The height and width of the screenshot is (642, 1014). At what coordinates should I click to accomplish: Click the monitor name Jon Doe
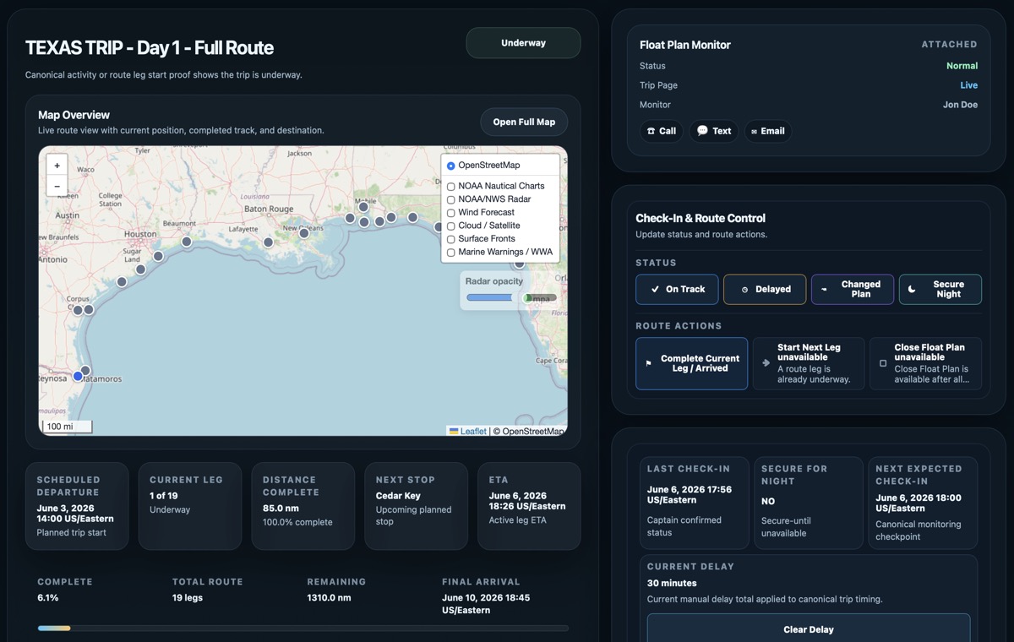(x=960, y=105)
